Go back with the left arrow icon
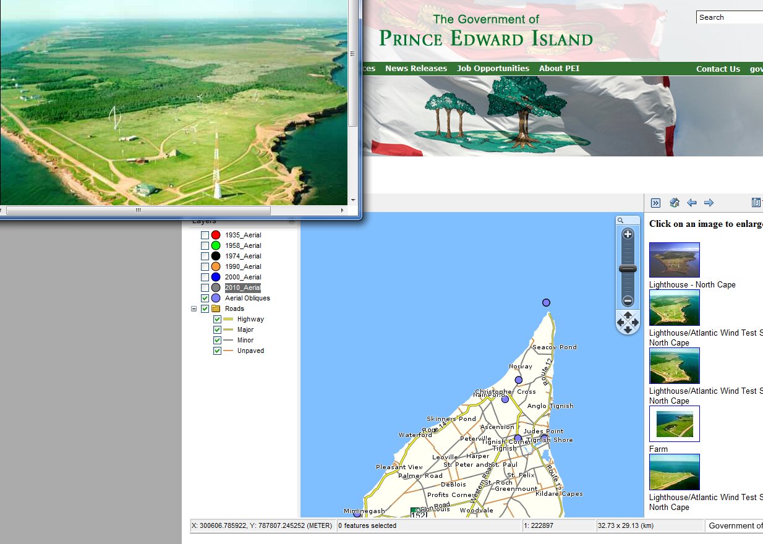 point(692,203)
